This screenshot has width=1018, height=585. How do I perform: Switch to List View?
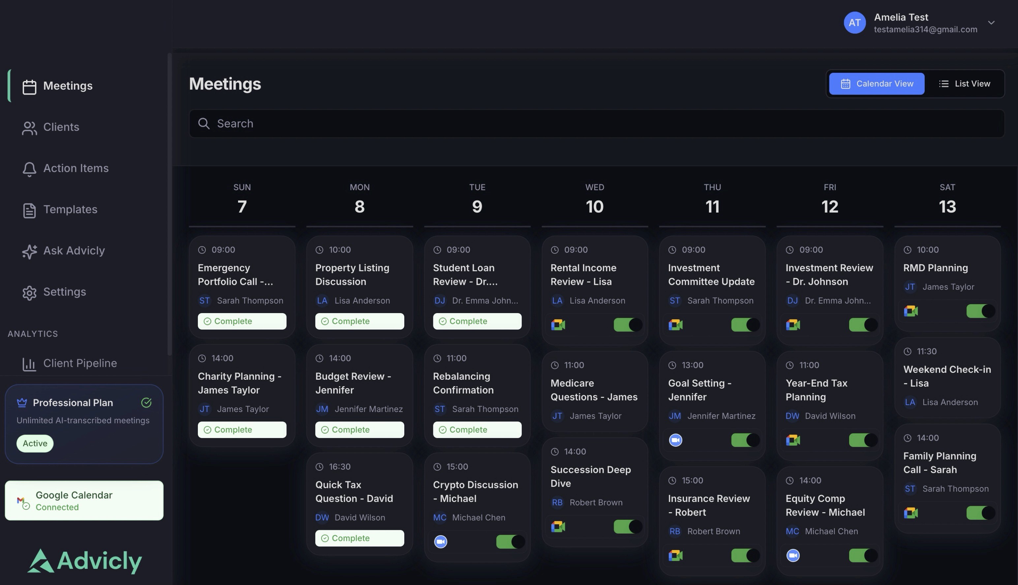pos(965,84)
